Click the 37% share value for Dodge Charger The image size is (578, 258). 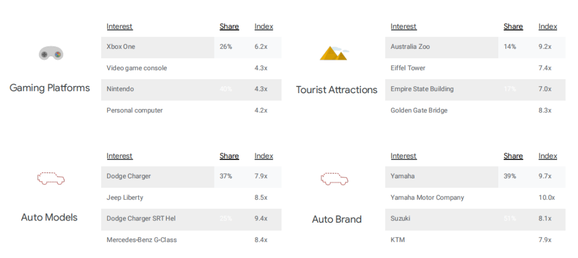click(x=226, y=176)
